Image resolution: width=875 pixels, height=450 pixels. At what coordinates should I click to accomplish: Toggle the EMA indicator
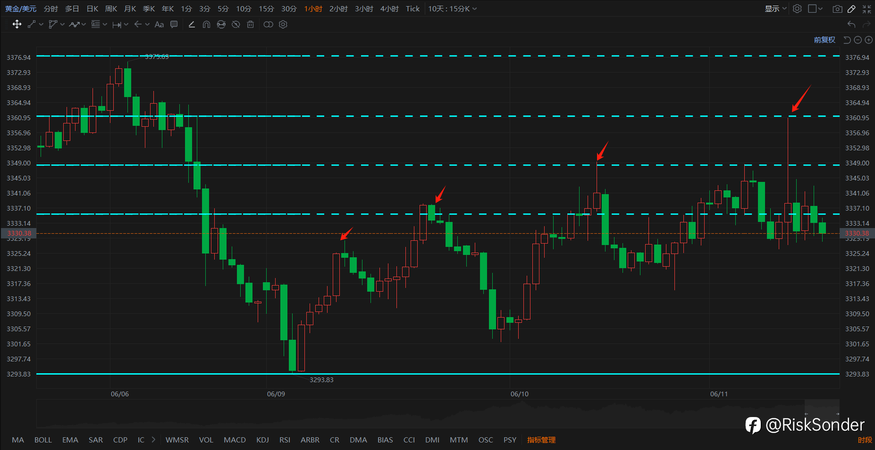click(70, 440)
